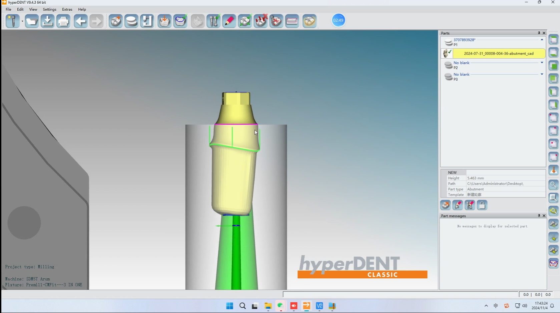Click the back arrow toolbar button
Viewport: 560px width, 313px height.
pyautogui.click(x=80, y=21)
